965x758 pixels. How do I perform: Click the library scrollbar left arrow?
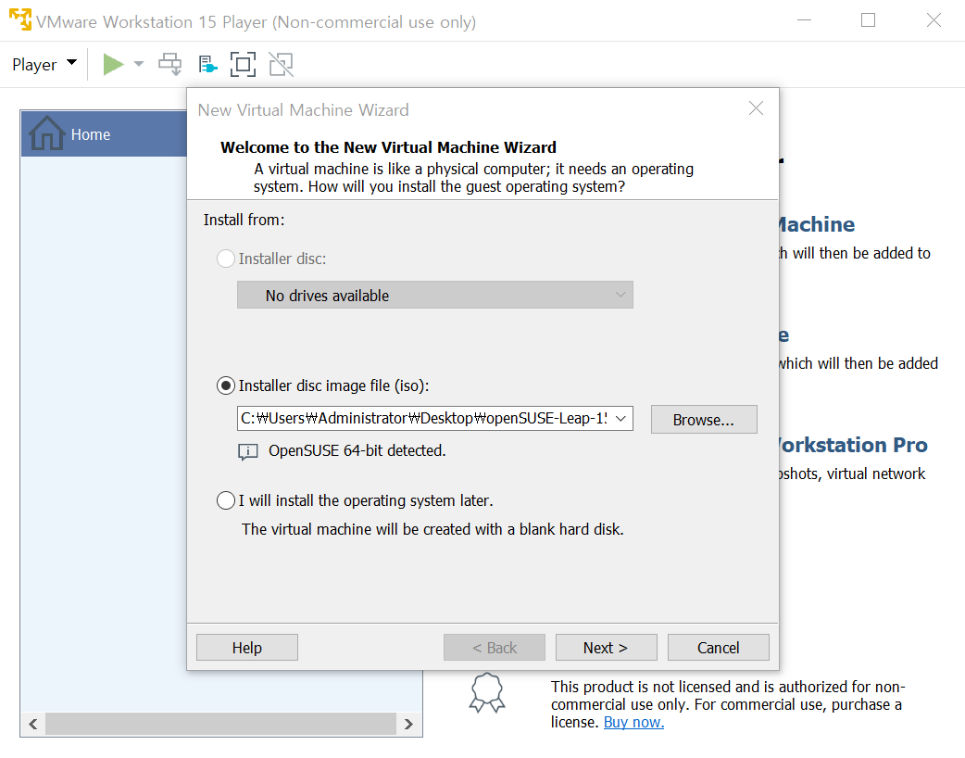coord(33,724)
